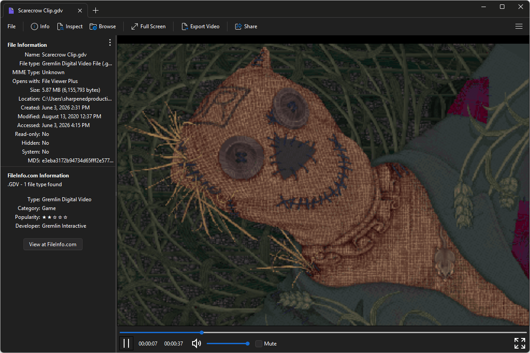This screenshot has height=353, width=530.
Task: Click Developer value Gremlin Interactive
Action: coord(64,226)
